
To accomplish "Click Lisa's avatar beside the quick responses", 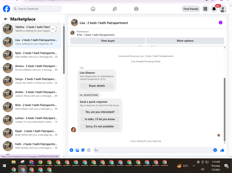I will tap(73, 130).
